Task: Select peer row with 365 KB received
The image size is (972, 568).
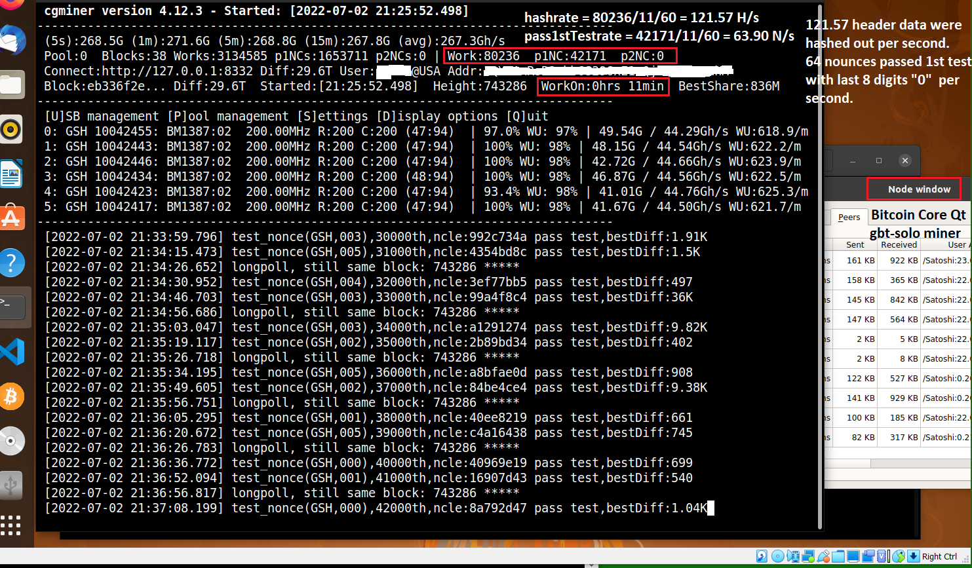Action: point(898,280)
